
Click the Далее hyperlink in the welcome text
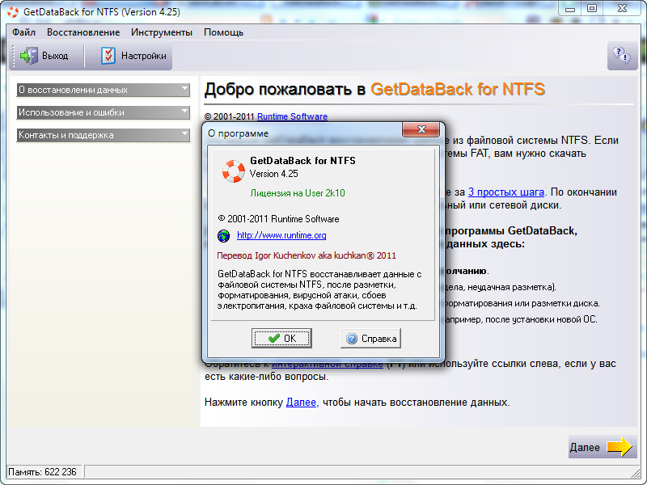(x=300, y=402)
